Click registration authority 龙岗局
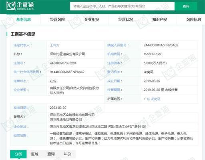 [148, 72]
